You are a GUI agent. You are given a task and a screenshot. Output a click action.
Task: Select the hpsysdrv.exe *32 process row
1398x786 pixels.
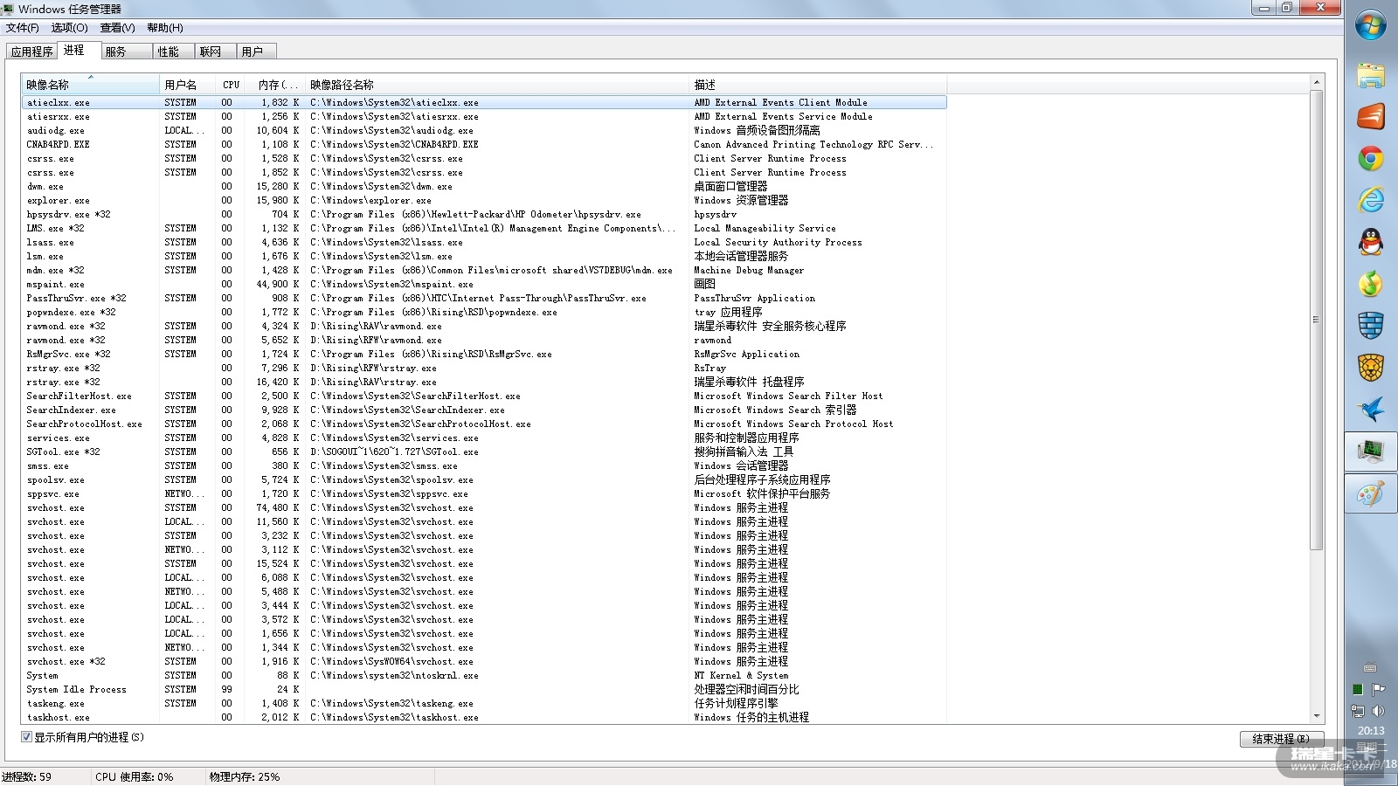tap(484, 214)
